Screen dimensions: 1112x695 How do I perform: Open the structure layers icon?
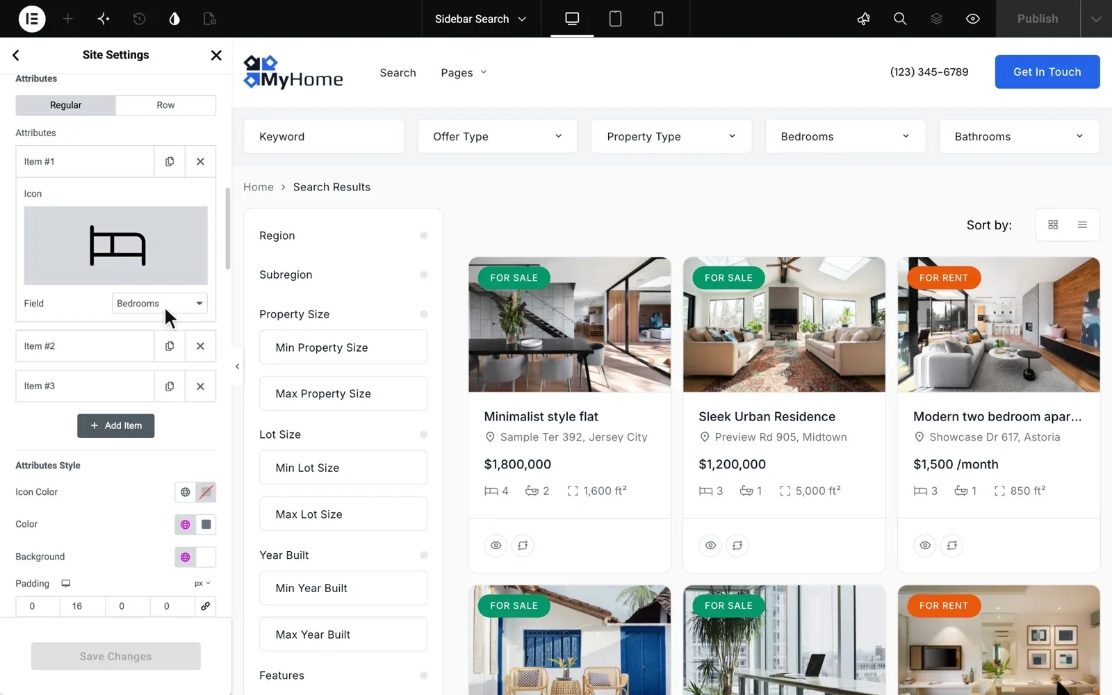936,19
